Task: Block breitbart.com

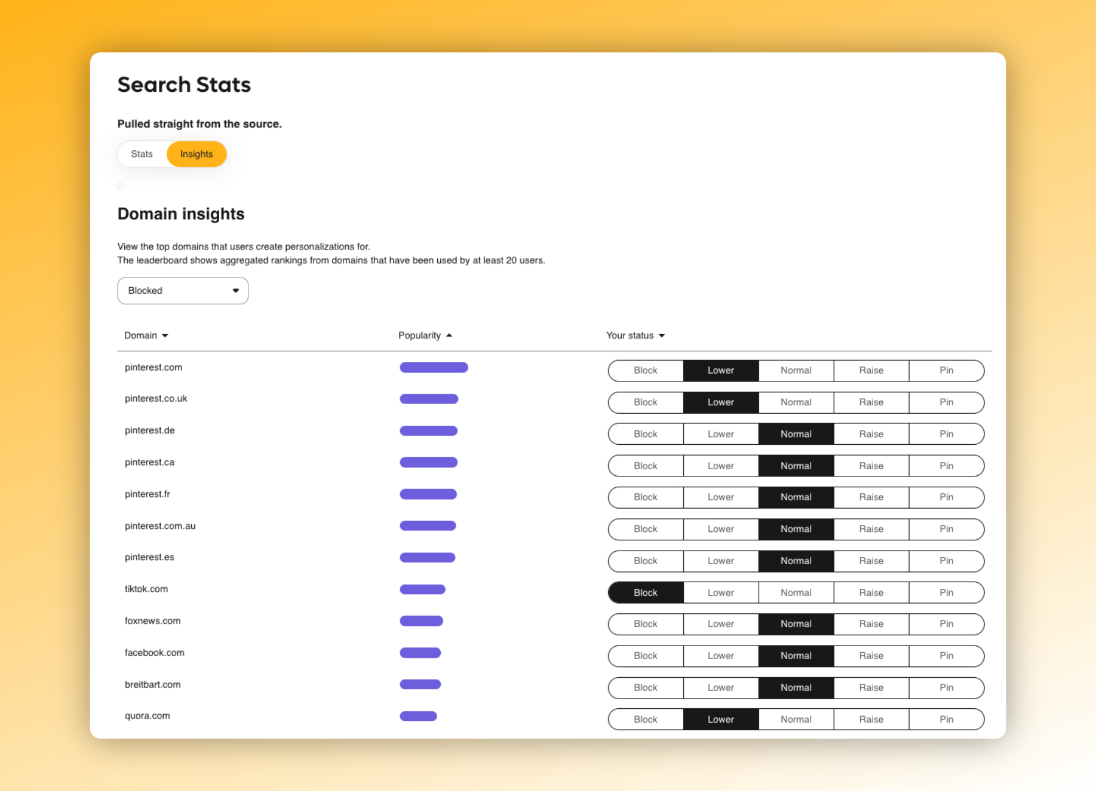Action: [x=645, y=688]
